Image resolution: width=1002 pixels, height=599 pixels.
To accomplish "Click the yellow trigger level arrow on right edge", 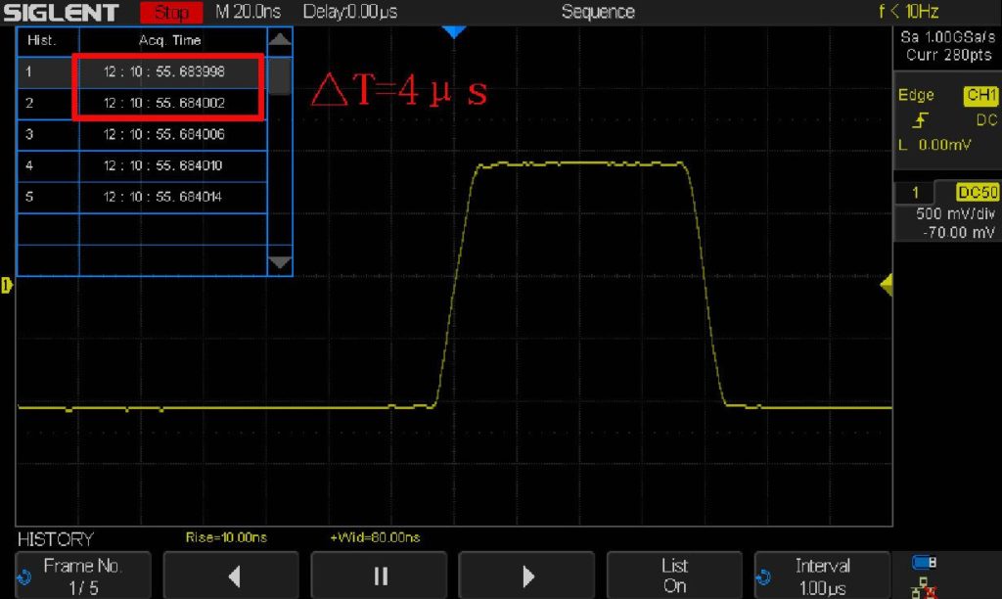I will tap(887, 285).
